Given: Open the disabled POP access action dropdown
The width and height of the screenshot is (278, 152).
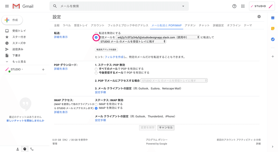Looking at the screenshot, I should pyautogui.click(x=174, y=81).
